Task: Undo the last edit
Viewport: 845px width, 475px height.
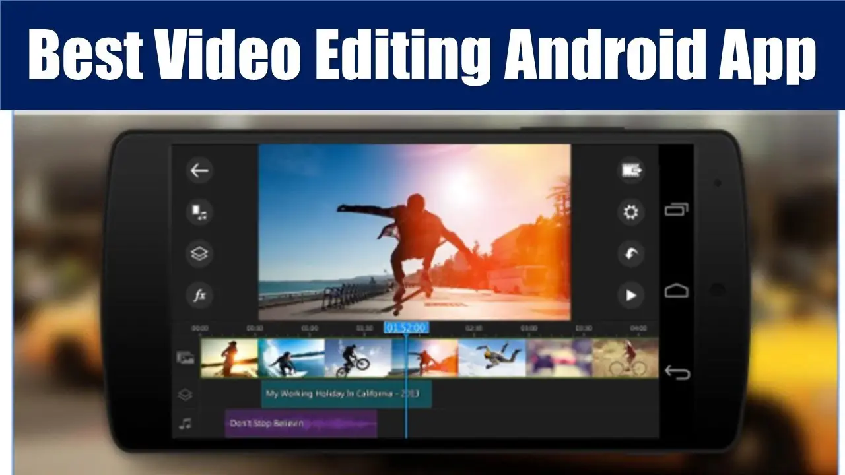Action: [631, 254]
